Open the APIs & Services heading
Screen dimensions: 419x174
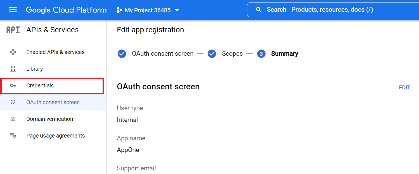coord(53,30)
